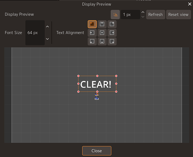Select bottom-center text alignment
Viewport: 193px width, 157px height.
(x=102, y=41)
